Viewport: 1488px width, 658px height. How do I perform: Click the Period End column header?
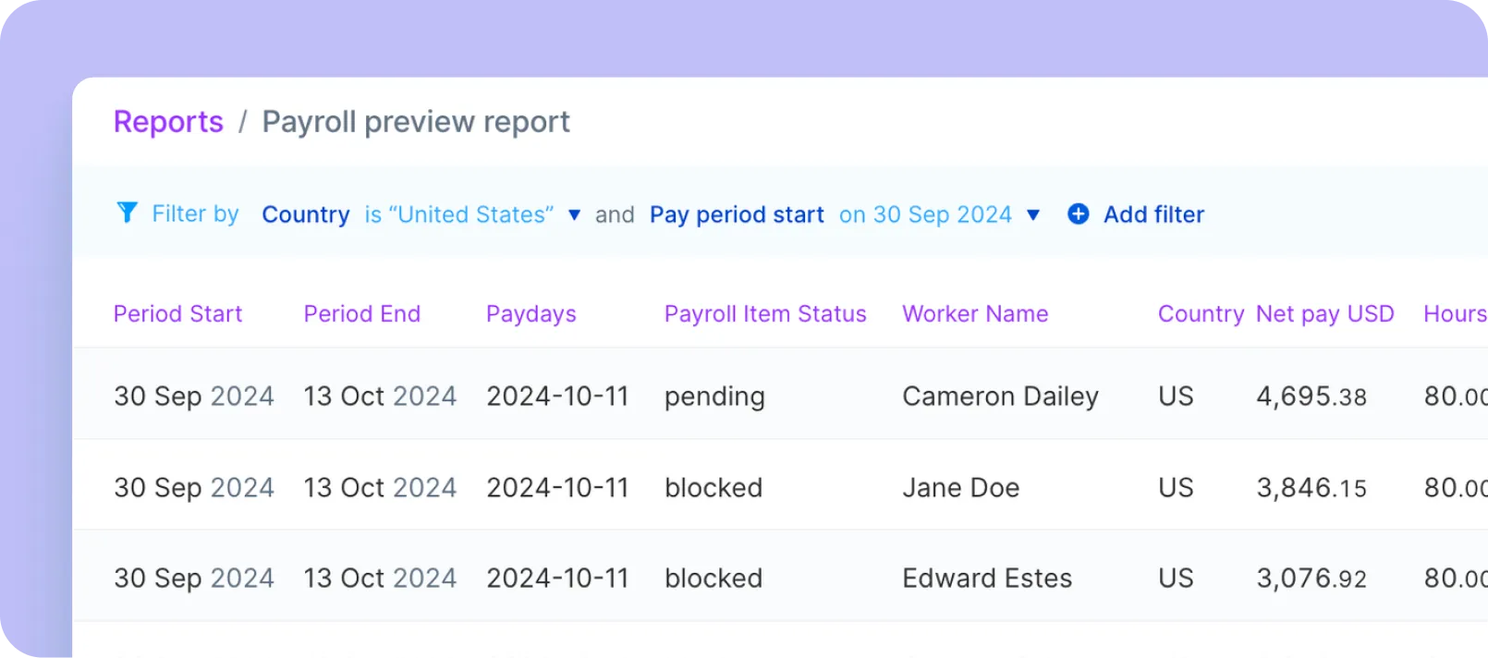361,313
